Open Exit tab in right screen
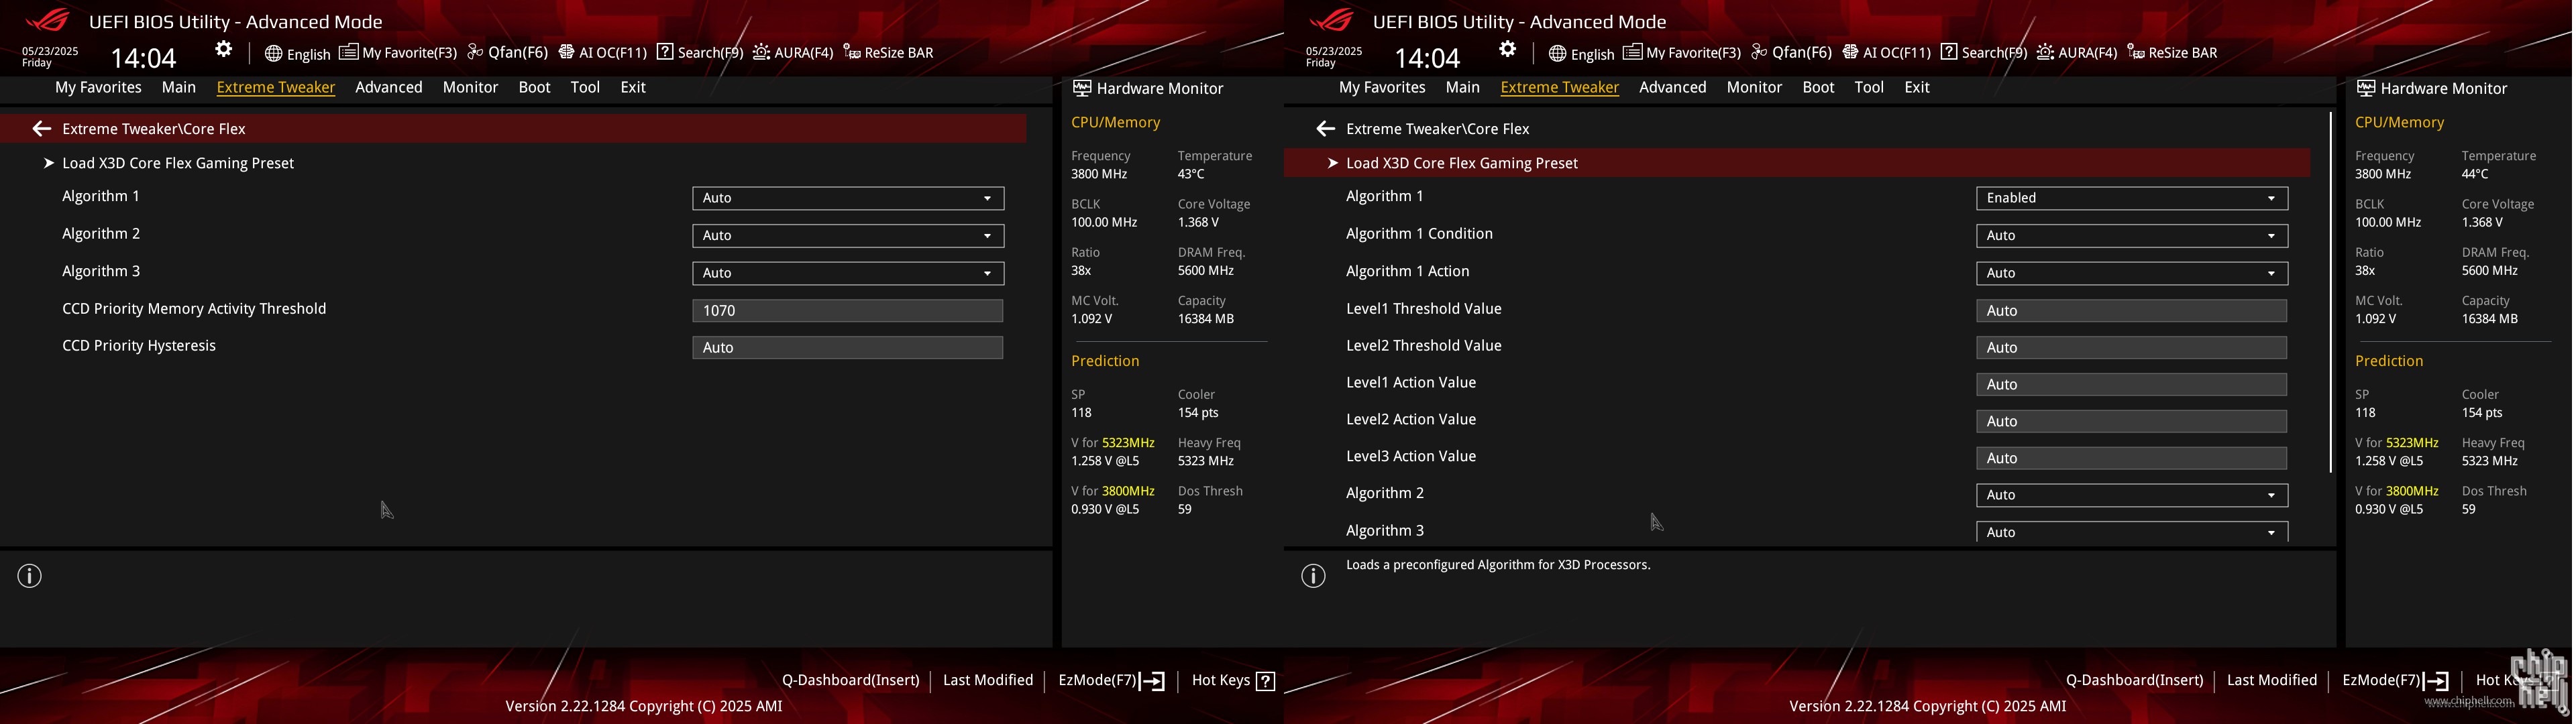 (x=1917, y=87)
